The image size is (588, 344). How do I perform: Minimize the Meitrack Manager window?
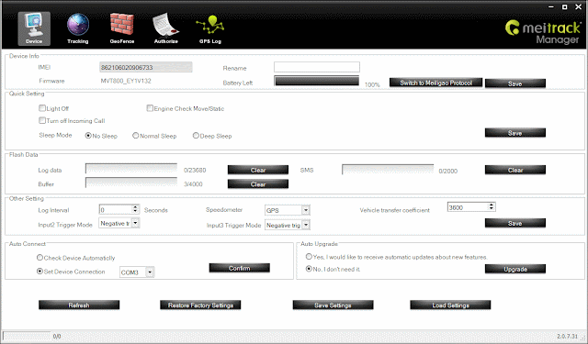[551, 6]
